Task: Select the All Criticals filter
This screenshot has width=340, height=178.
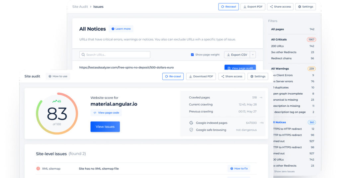Action: tap(279, 40)
